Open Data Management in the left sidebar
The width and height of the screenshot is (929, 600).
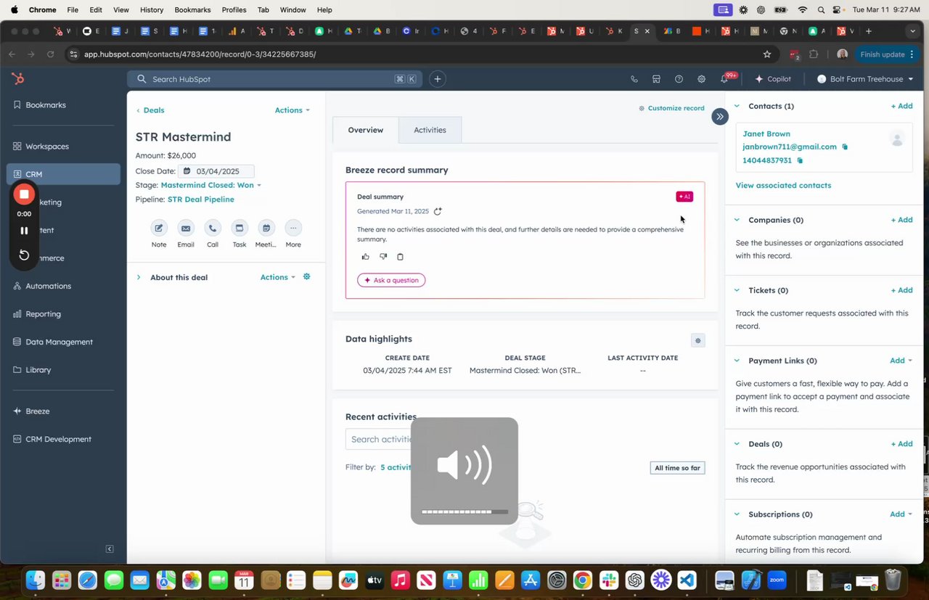[x=59, y=342]
